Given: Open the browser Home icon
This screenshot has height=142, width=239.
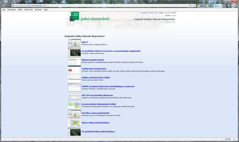Looking at the screenshot, I should 229,6.
